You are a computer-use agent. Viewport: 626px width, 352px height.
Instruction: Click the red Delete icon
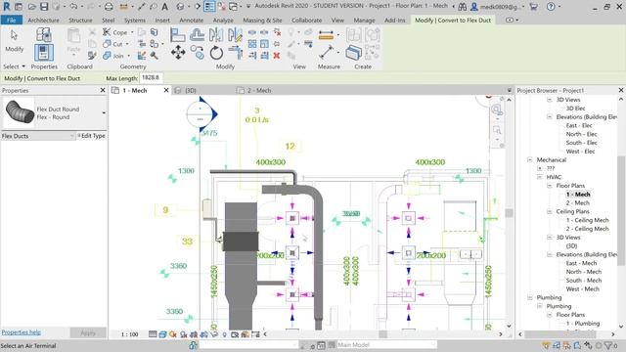click(x=276, y=56)
